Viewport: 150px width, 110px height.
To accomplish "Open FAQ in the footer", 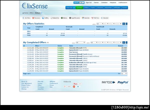I will point(51,87).
